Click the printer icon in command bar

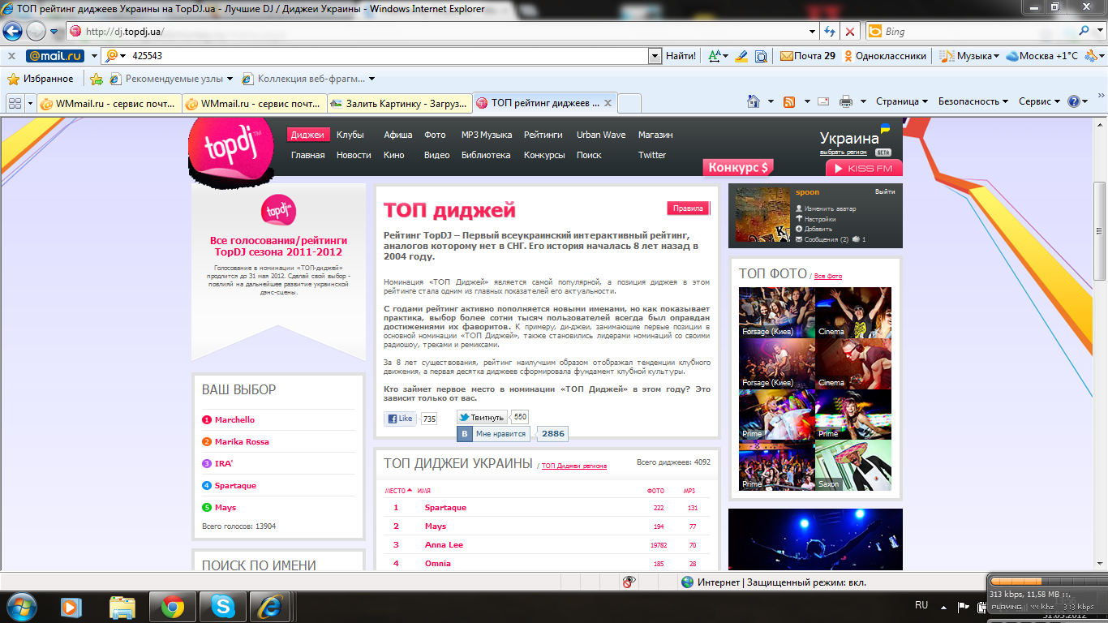(846, 101)
